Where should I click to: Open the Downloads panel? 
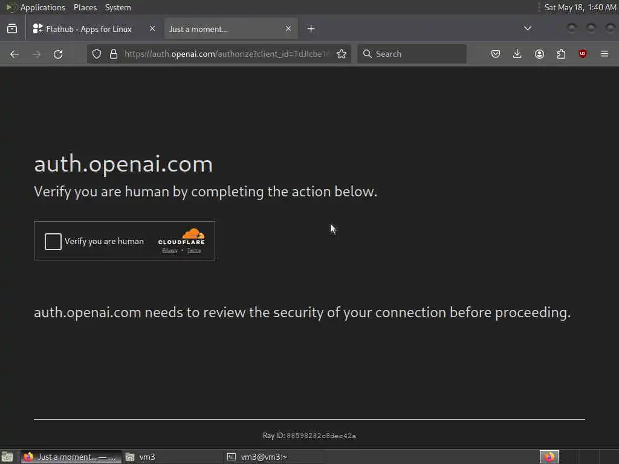point(517,54)
